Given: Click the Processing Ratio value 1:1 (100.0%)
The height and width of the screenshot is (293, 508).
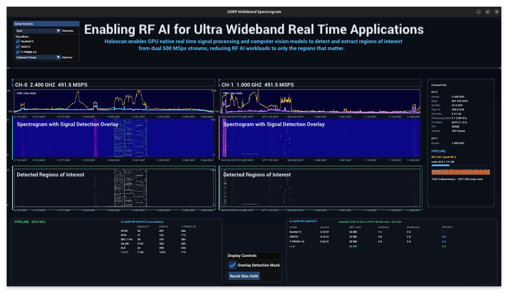Looking at the screenshot, I should (459, 118).
